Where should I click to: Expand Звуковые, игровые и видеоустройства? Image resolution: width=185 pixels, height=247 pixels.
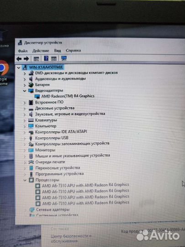[x=25, y=115]
